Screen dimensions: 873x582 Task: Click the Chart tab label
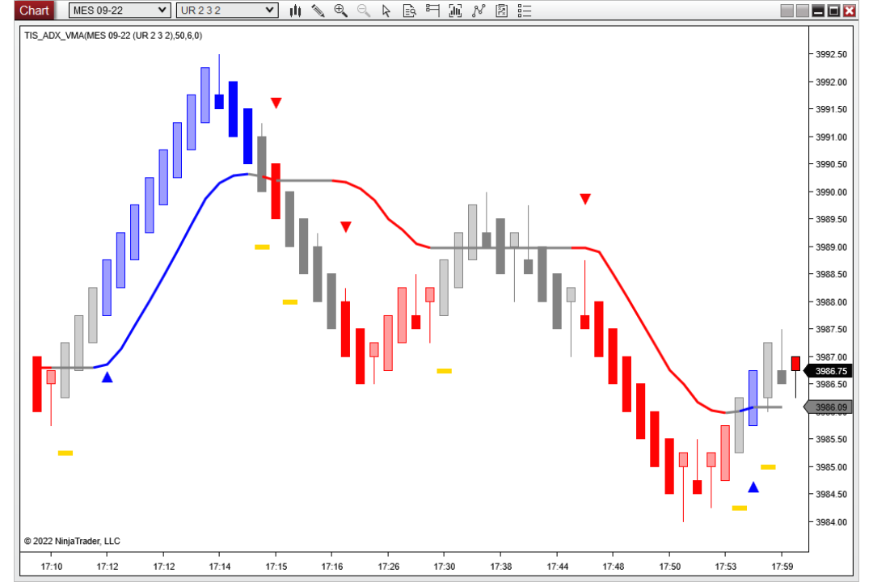pyautogui.click(x=34, y=10)
